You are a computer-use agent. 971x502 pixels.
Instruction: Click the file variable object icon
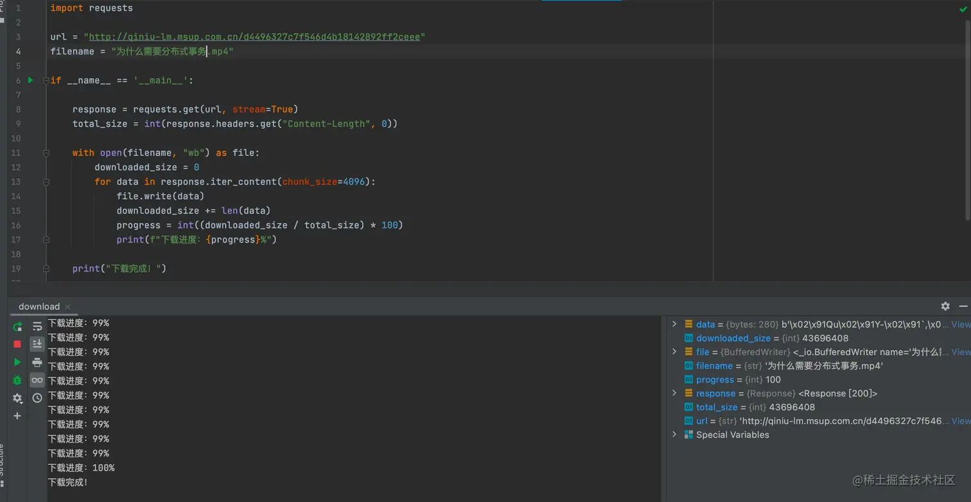(688, 352)
